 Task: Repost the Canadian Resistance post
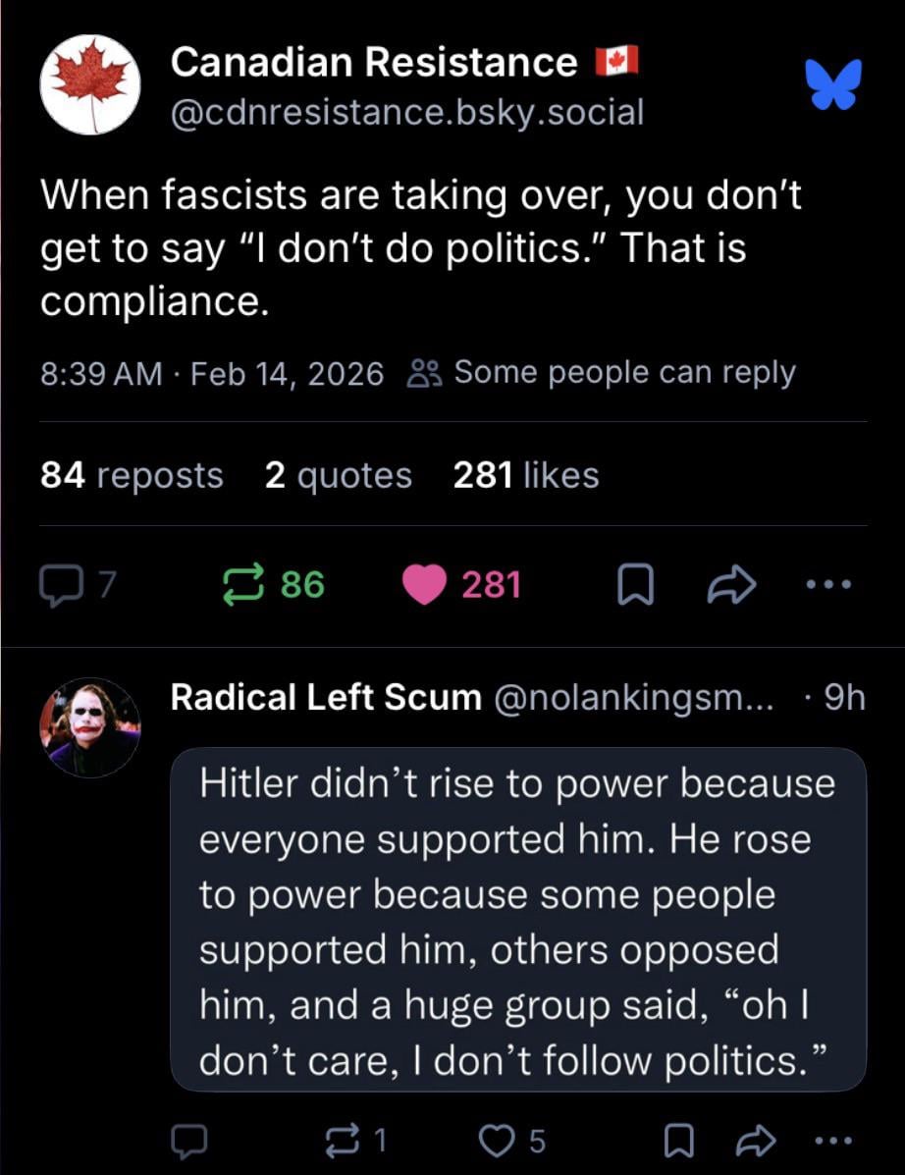point(241,585)
